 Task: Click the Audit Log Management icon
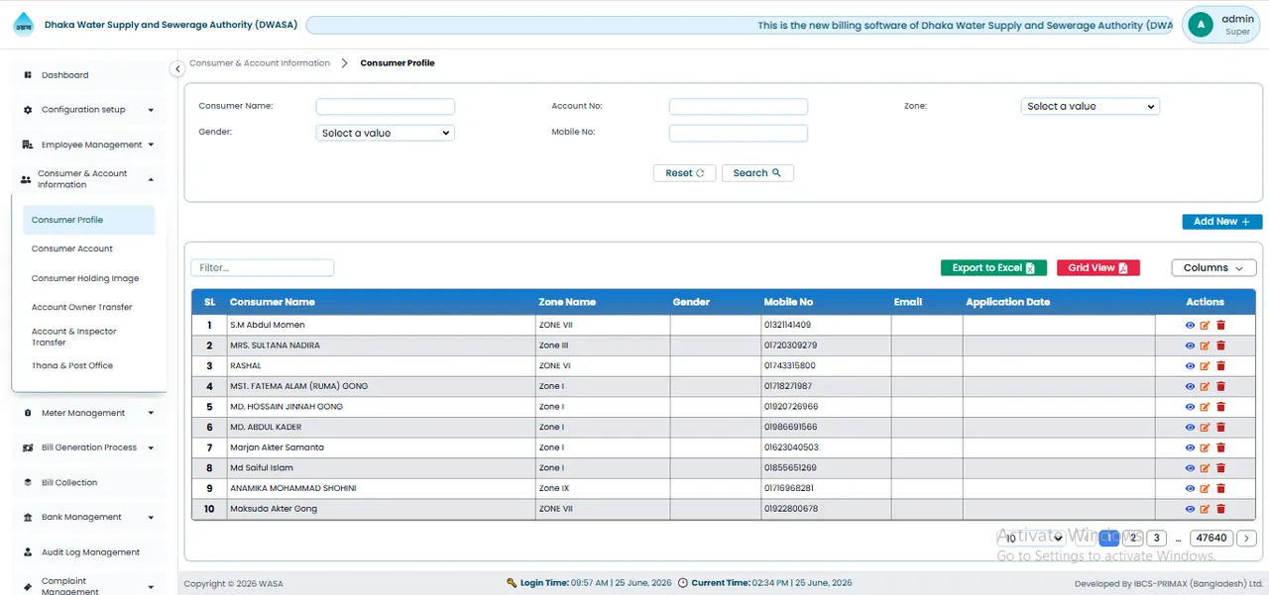coord(28,552)
